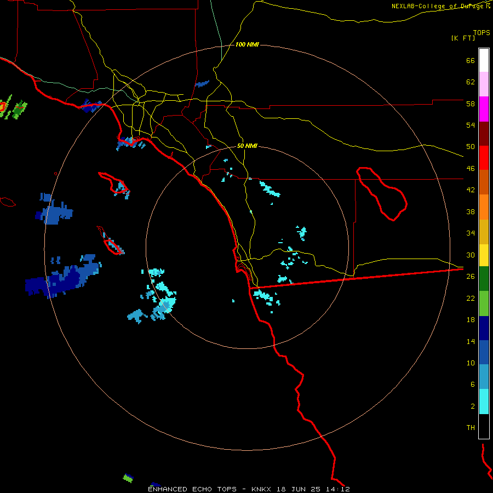Click the steel light-blue legend swatch
The image size is (493, 493).
pyautogui.click(x=484, y=377)
